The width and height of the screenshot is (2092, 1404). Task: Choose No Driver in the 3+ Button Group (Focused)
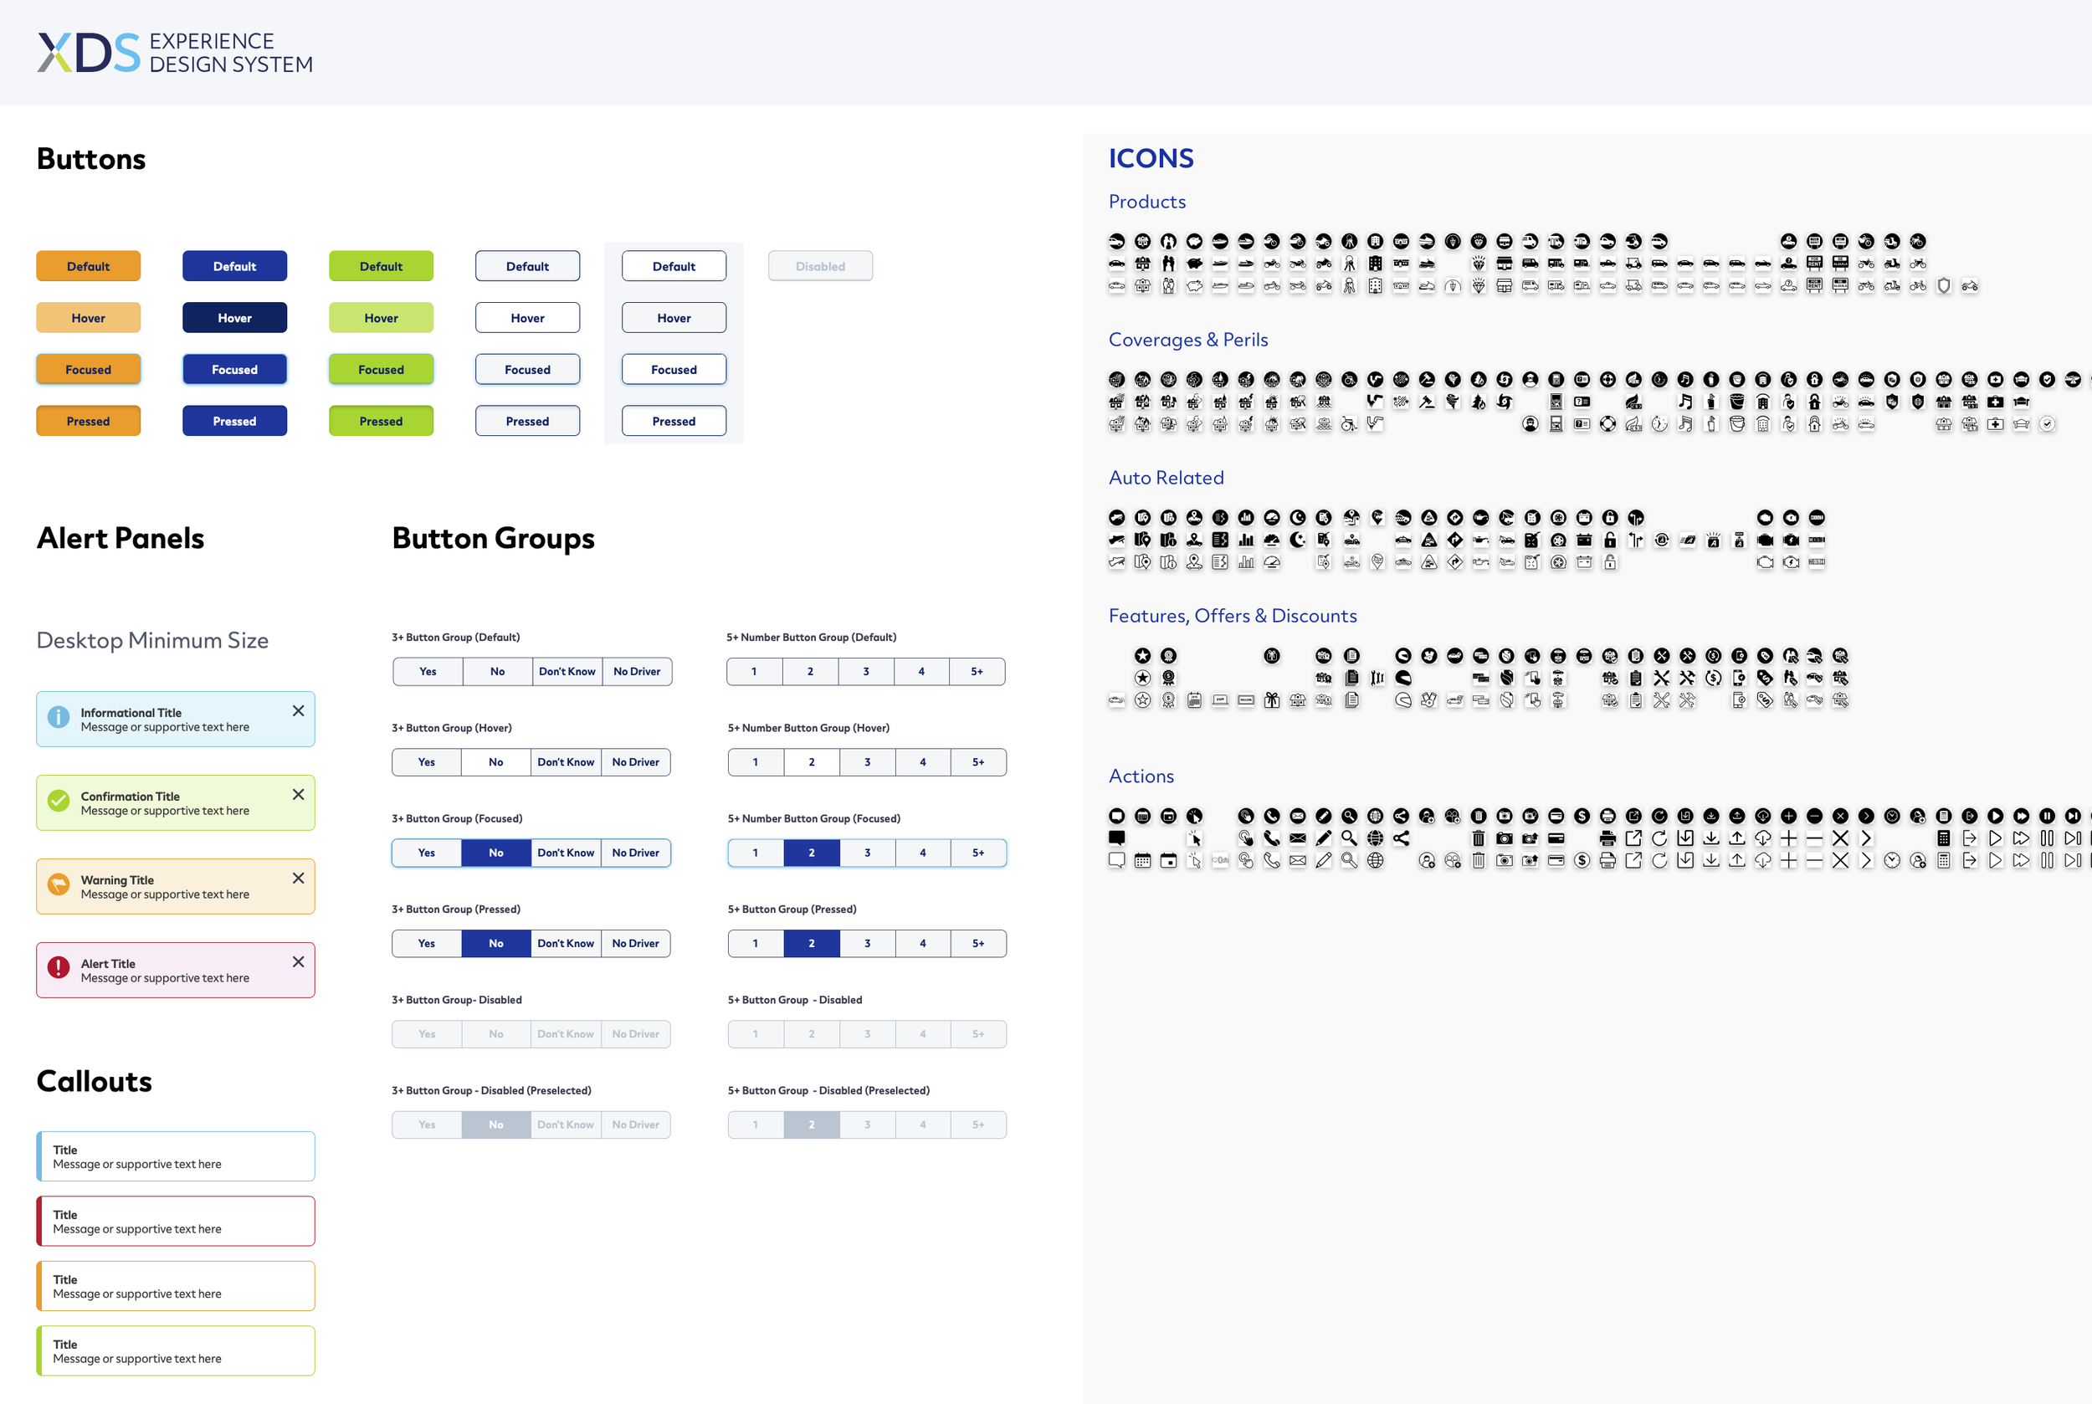click(635, 853)
